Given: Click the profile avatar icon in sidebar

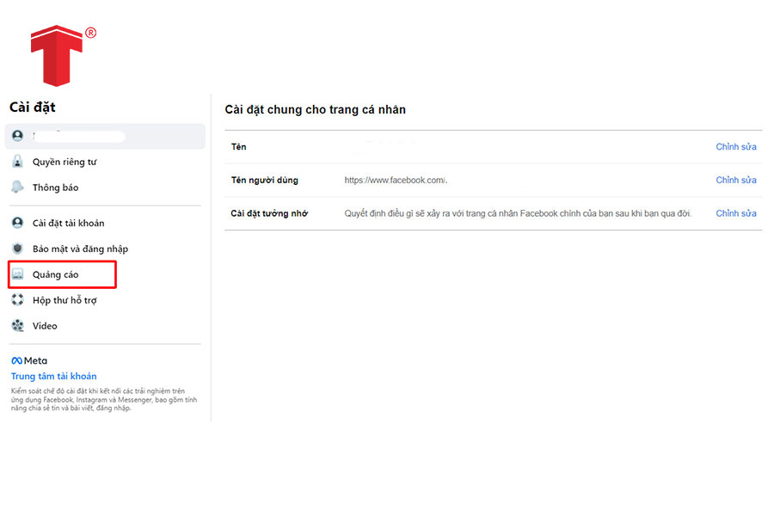Looking at the screenshot, I should click(x=18, y=136).
